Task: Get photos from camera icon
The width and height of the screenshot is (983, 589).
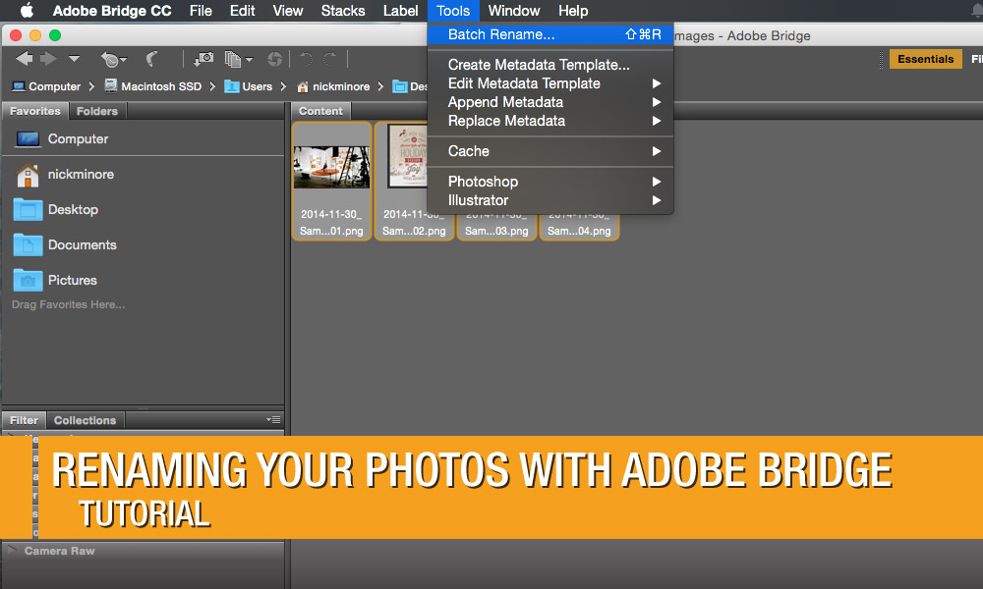Action: (x=203, y=60)
